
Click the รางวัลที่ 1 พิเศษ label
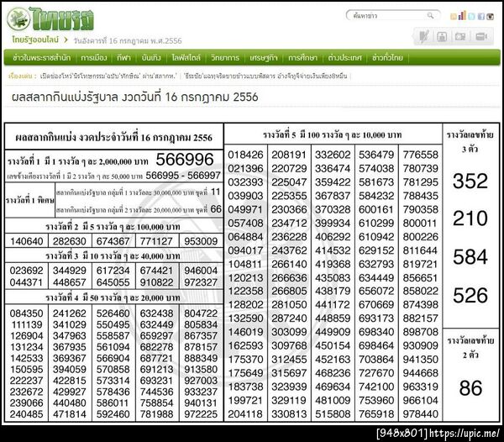[30, 200]
